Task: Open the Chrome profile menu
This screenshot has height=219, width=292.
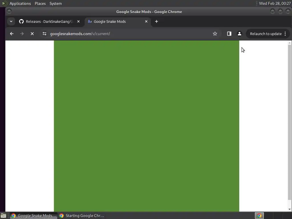Action: tap(240, 34)
